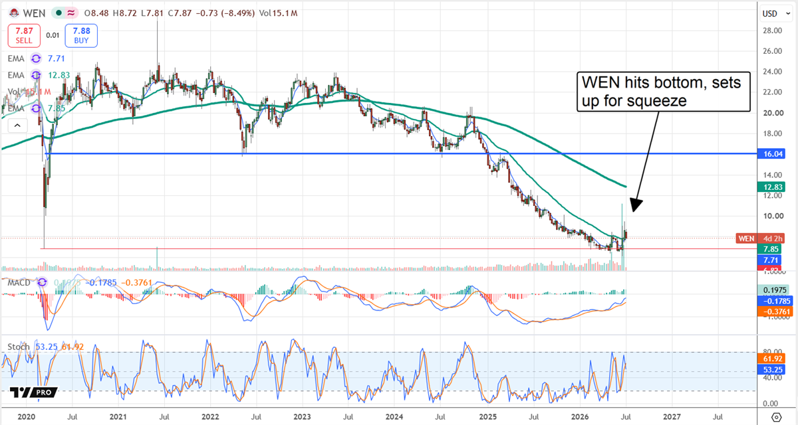
Task: Click the open value O8.48
Action: (95, 13)
